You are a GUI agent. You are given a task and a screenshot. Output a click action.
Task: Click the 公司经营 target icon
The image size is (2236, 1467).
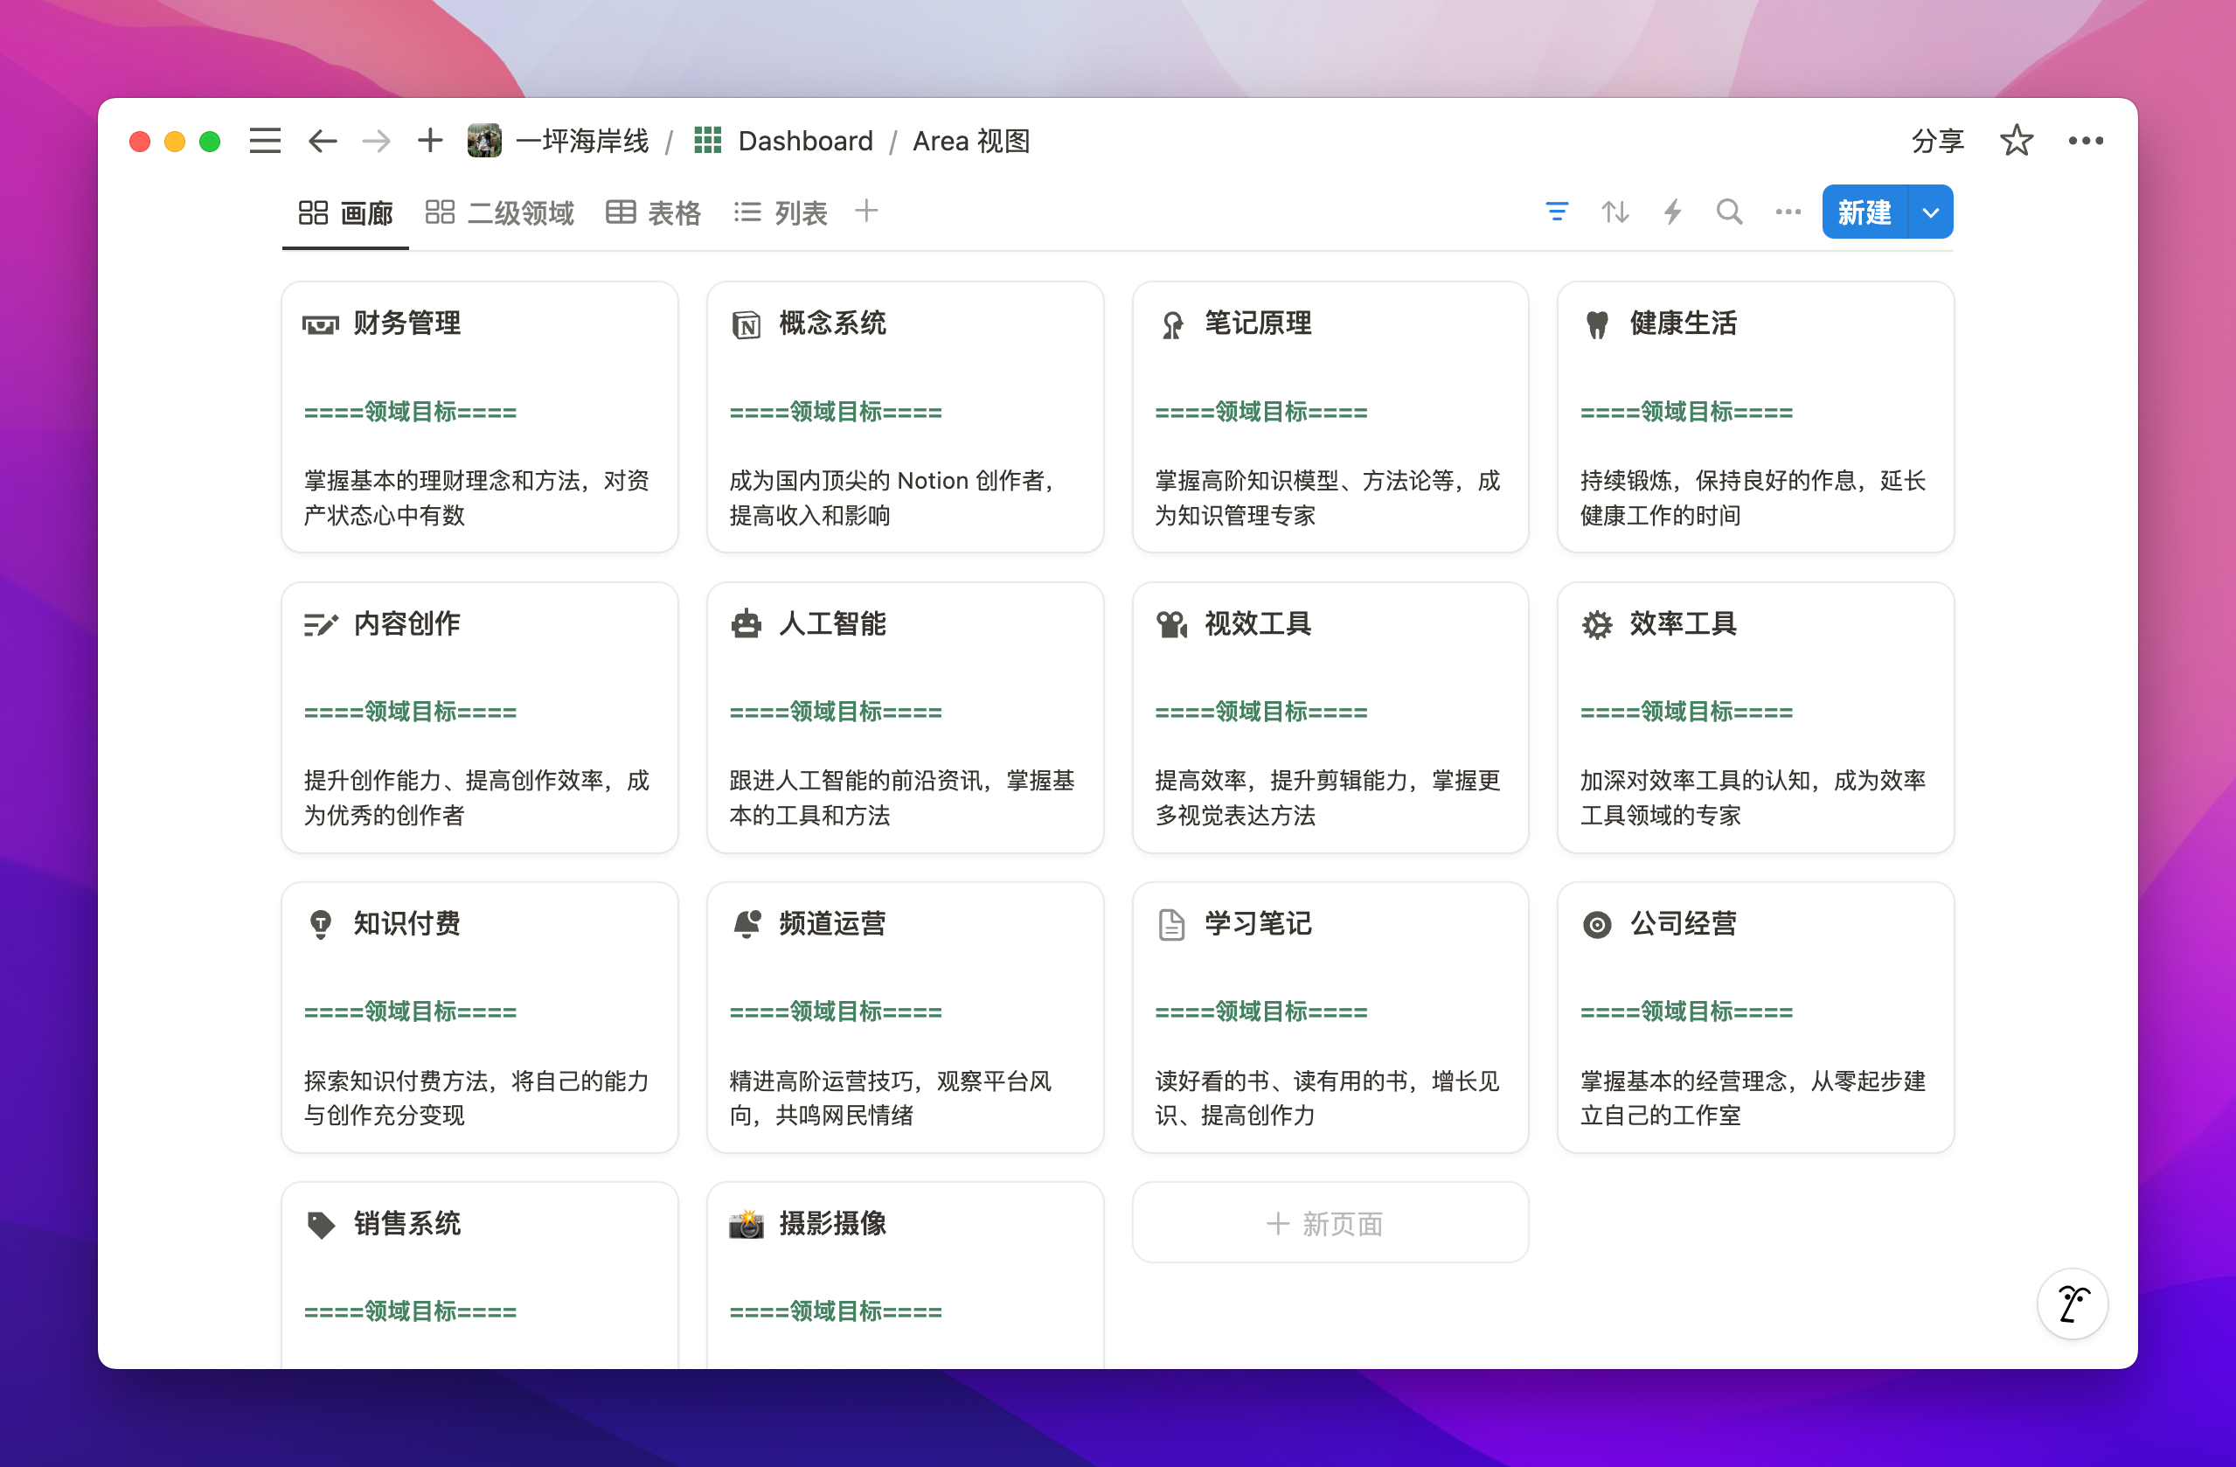(x=1597, y=925)
